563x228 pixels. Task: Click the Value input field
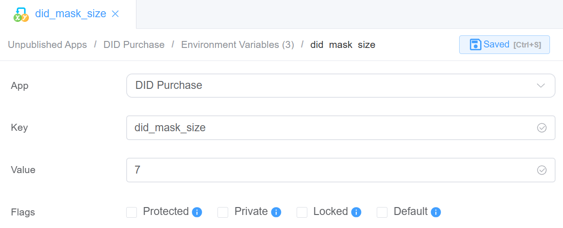326,170
